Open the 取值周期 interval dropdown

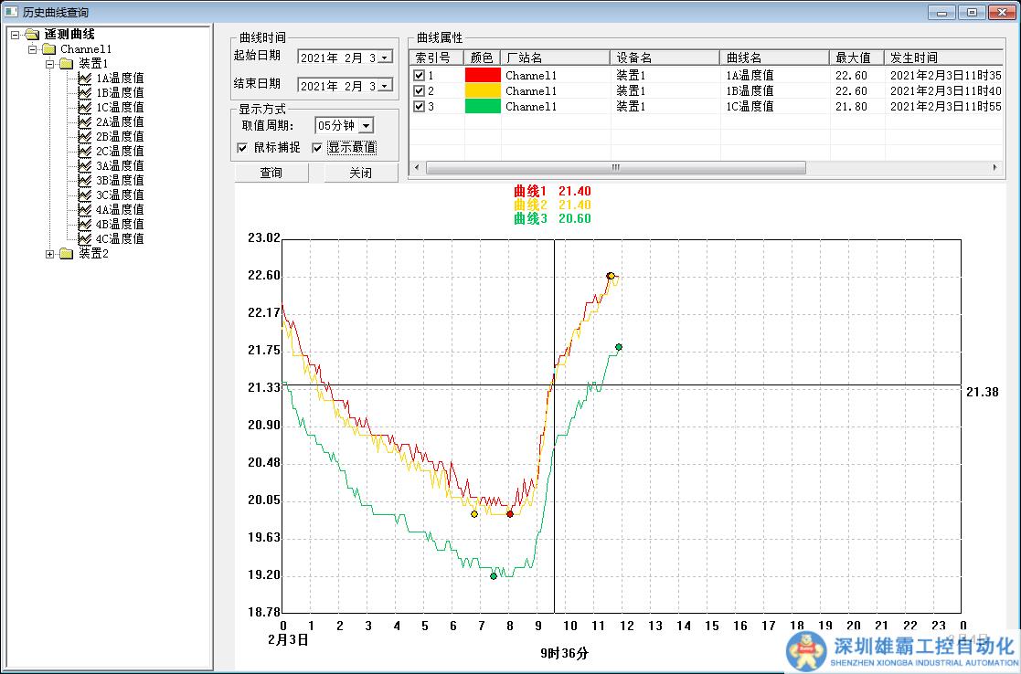[x=366, y=126]
